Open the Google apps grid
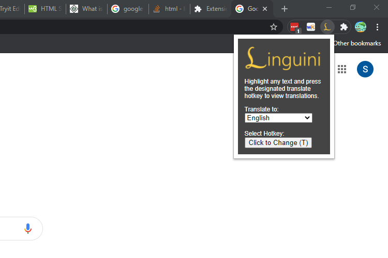Viewport: 388px width, 258px height. pos(342,69)
